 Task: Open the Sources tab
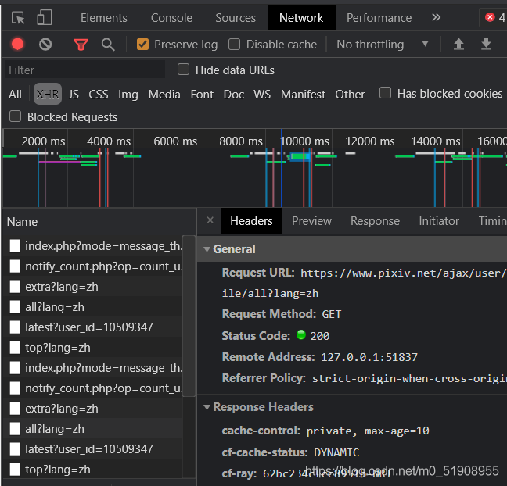236,18
